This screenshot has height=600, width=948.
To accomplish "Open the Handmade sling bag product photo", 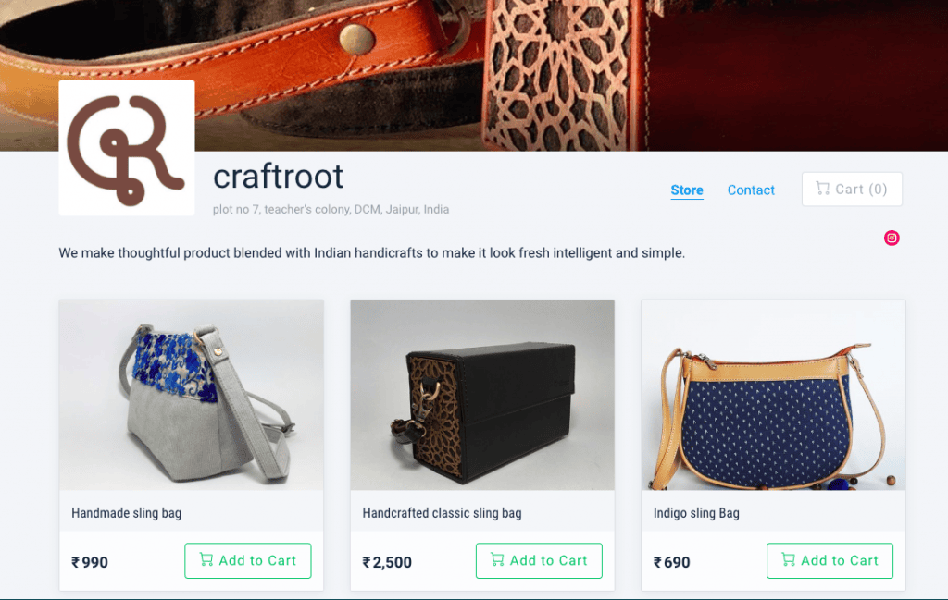I will [x=191, y=394].
